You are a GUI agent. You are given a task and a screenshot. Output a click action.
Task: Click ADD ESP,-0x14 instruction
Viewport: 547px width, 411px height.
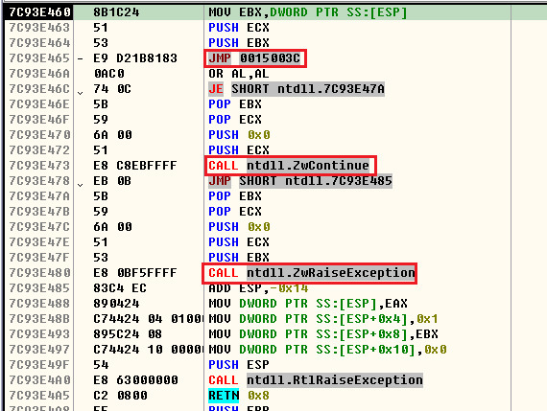pyautogui.click(x=258, y=288)
